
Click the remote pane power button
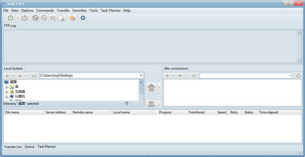299,76
